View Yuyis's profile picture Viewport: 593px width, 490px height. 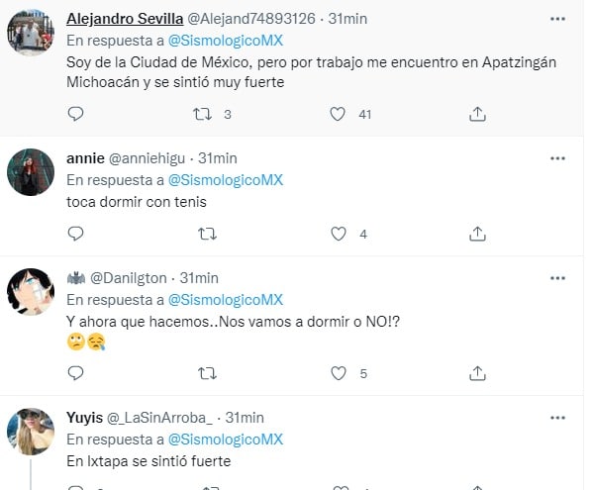pos(31,432)
